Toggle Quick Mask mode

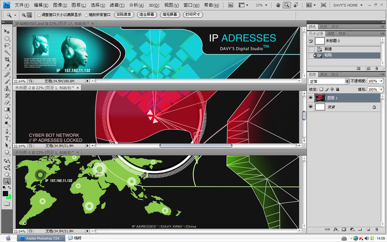point(7,204)
